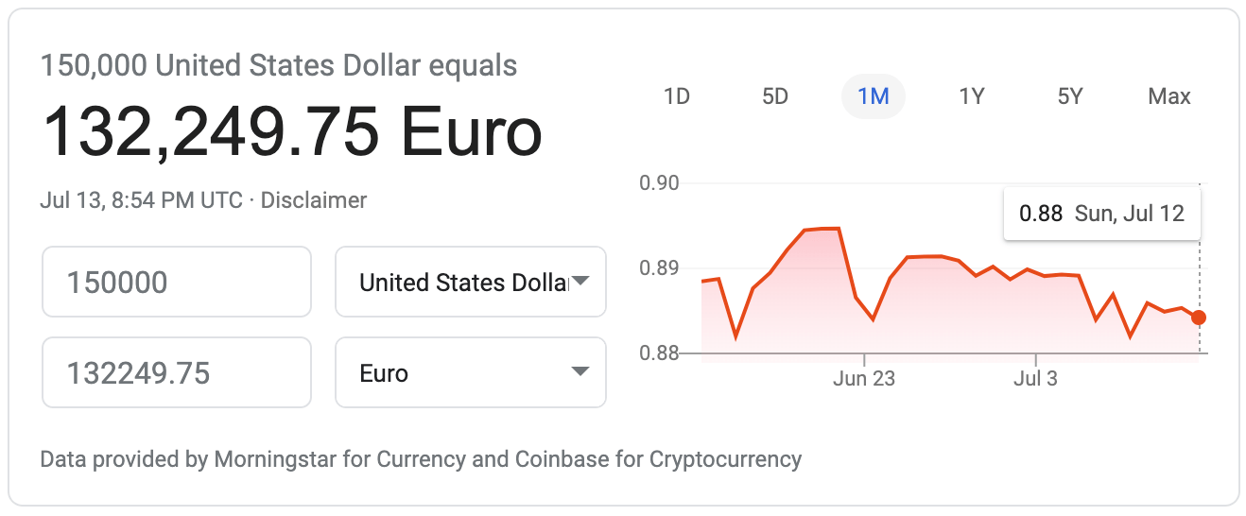Image resolution: width=1246 pixels, height=516 pixels.
Task: Switch chart to 5Y range
Action: (1070, 96)
